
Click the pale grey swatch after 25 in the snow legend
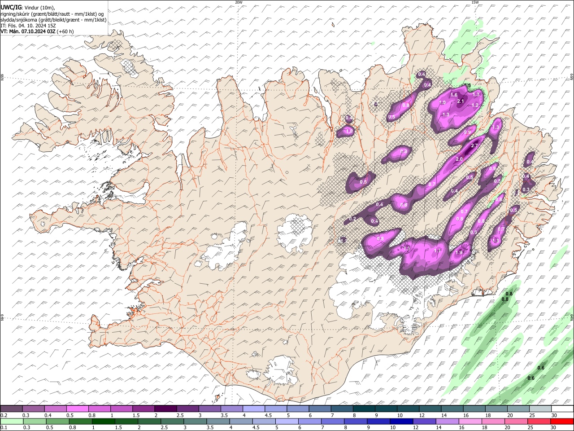(x=540, y=409)
